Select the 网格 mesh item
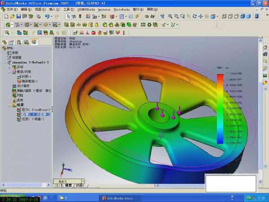Viewport: 269px width, 202px height. [18, 96]
